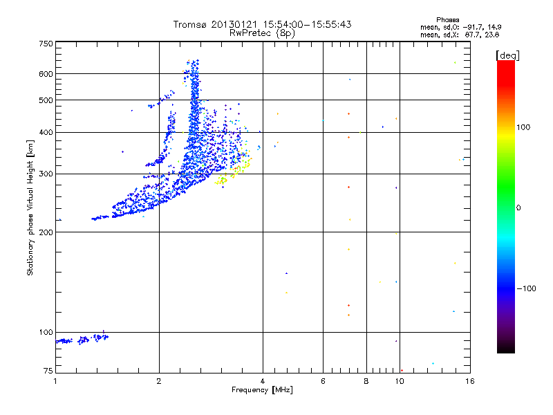The width and height of the screenshot is (553, 415).
Task: Click the 'Frequency [MHz]' axis label
Action: coord(262,390)
